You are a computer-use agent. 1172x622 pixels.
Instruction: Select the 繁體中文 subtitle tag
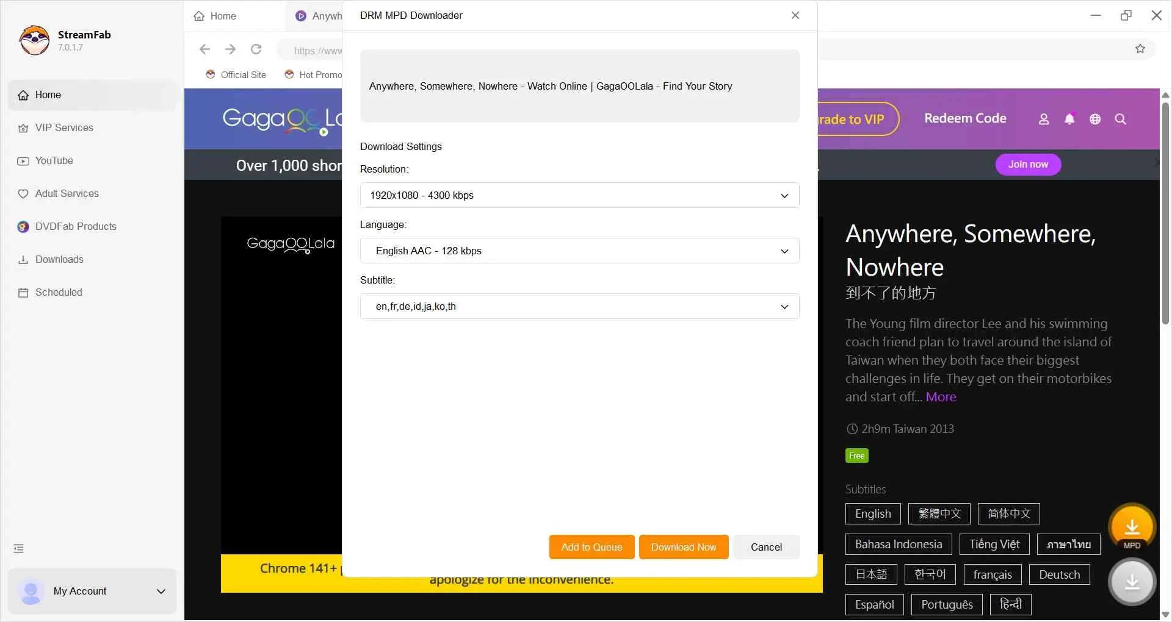pyautogui.click(x=939, y=514)
